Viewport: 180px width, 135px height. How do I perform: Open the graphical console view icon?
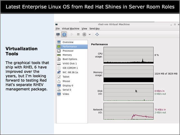click(x=58, y=34)
